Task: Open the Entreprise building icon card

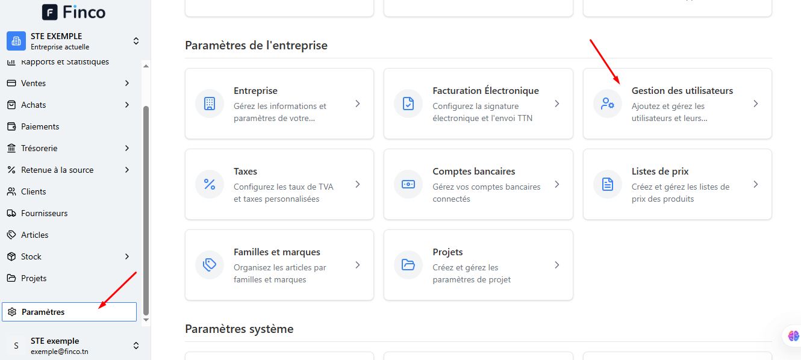Action: coord(210,104)
